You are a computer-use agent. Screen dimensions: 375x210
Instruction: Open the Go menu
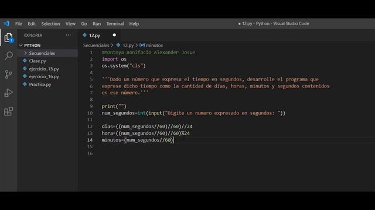click(x=84, y=24)
